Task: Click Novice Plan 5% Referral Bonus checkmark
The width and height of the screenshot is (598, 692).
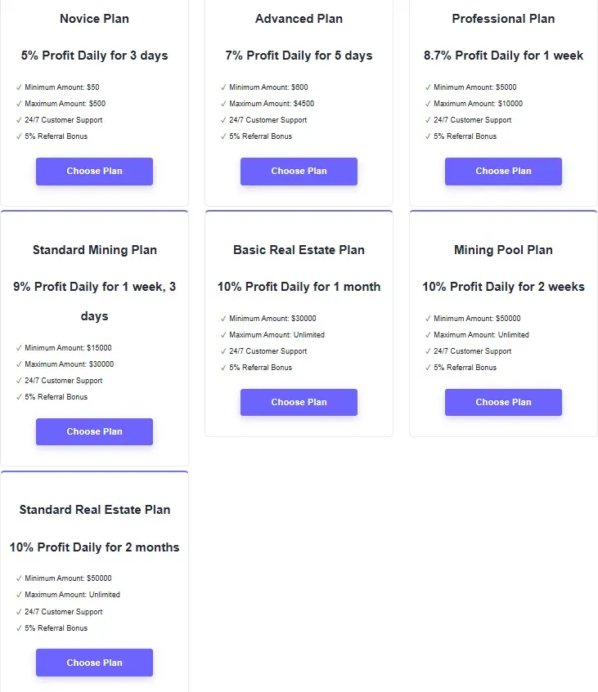Action: 19,136
